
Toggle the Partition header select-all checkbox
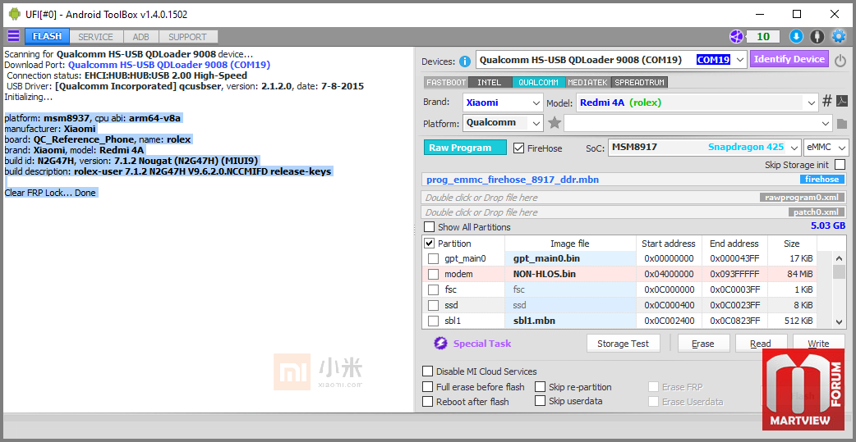(x=430, y=243)
